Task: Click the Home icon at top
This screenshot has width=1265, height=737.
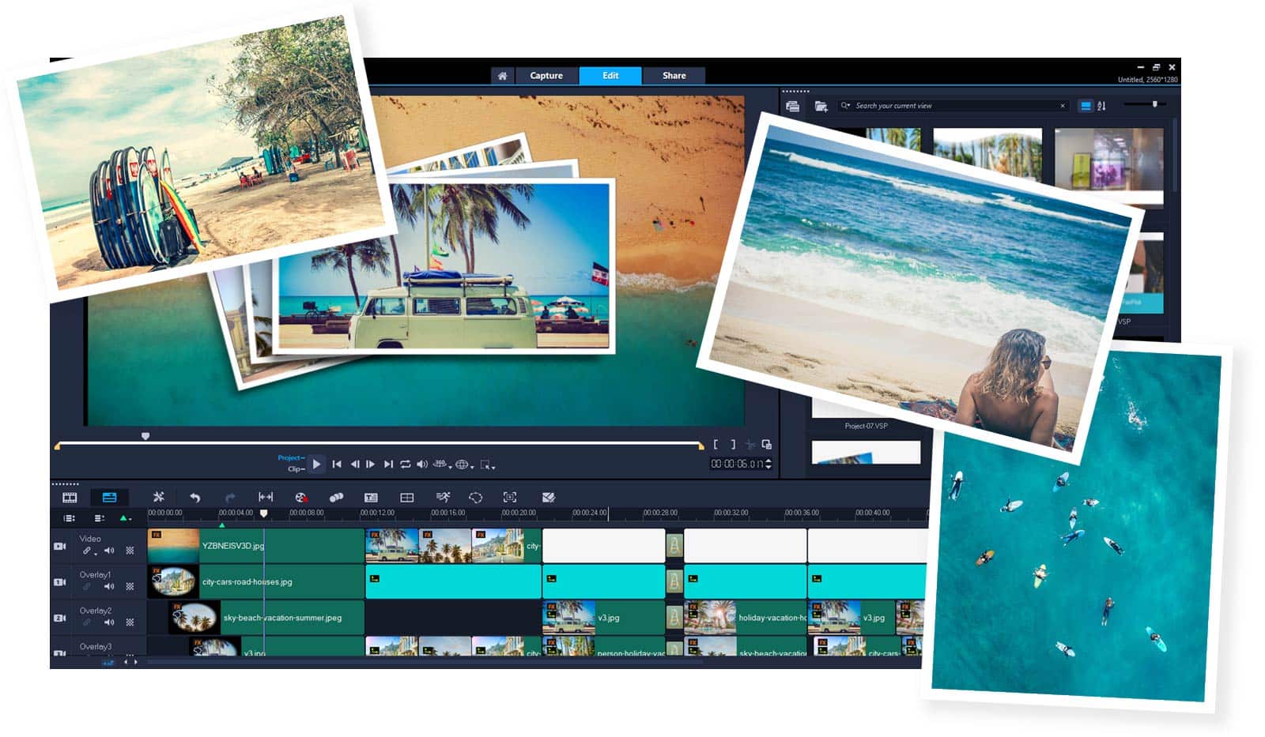Action: coord(503,75)
